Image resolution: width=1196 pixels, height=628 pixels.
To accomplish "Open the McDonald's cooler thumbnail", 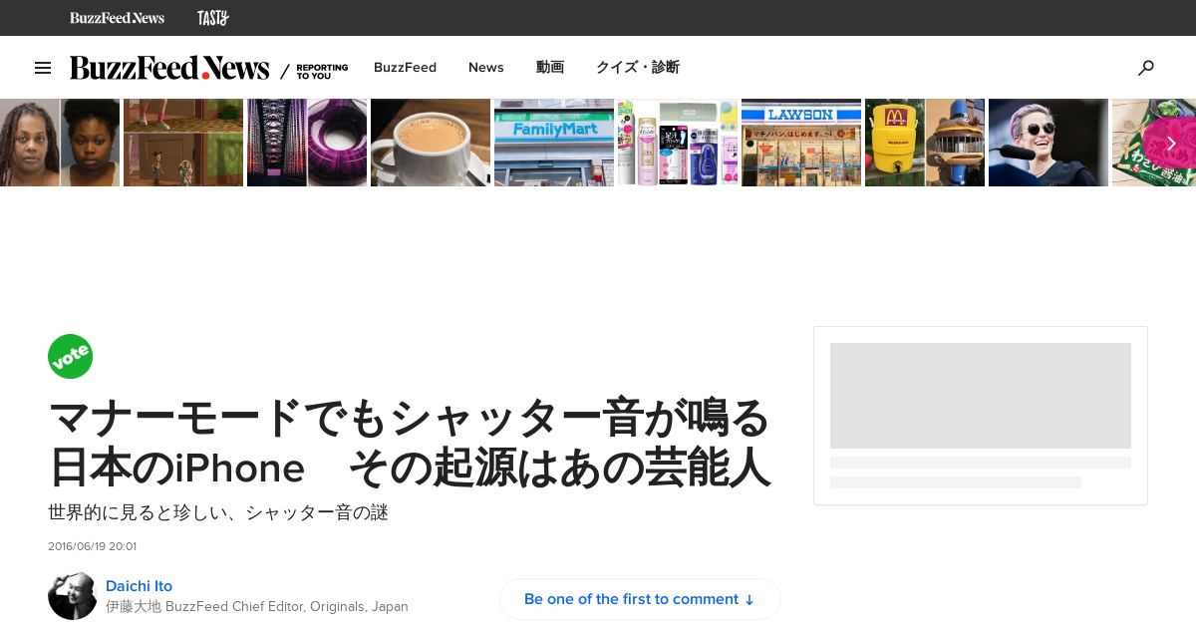I will pos(925,143).
